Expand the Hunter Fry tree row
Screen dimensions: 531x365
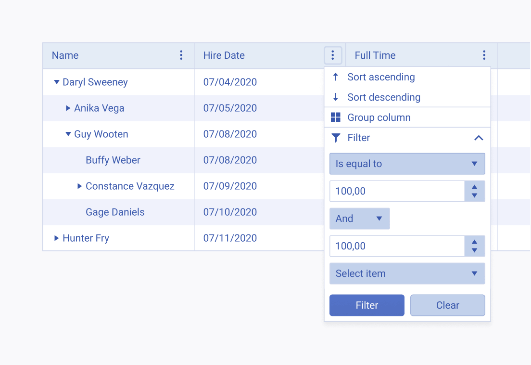coord(57,238)
